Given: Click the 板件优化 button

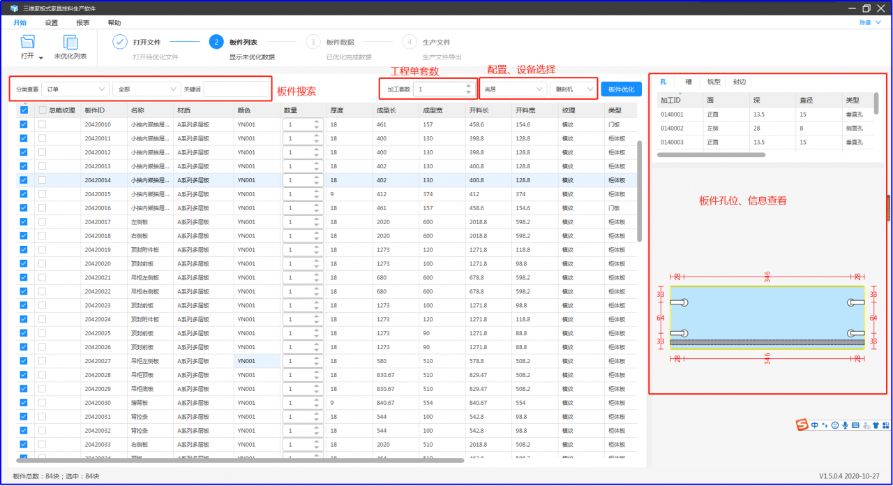Looking at the screenshot, I should pyautogui.click(x=621, y=89).
